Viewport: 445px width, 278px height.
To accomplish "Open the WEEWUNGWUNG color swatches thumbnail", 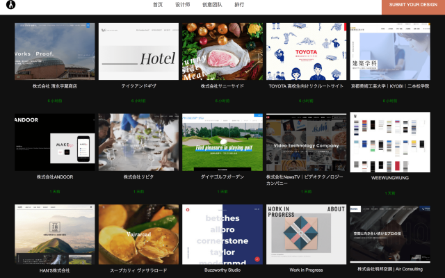I will pyautogui.click(x=390, y=142).
